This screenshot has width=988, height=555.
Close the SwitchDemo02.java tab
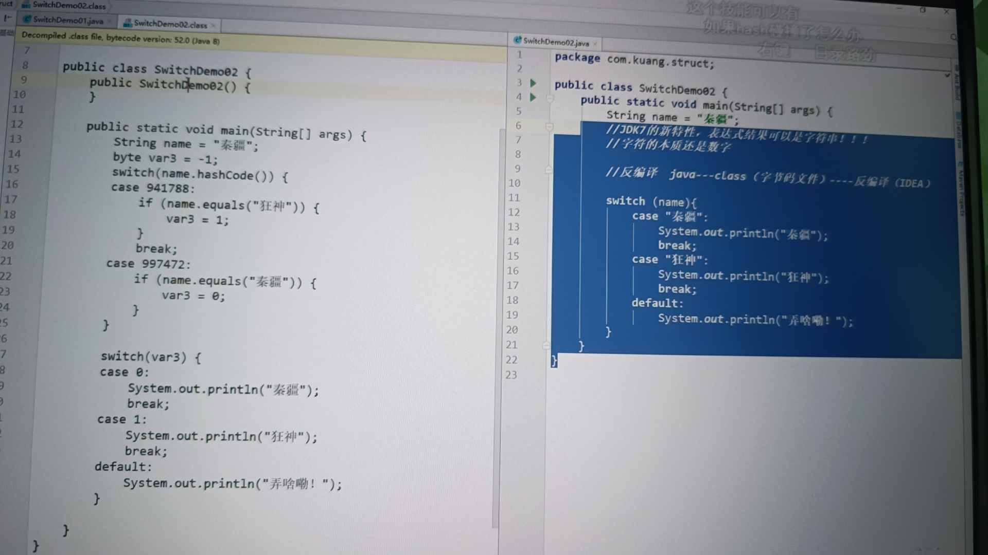click(x=595, y=44)
